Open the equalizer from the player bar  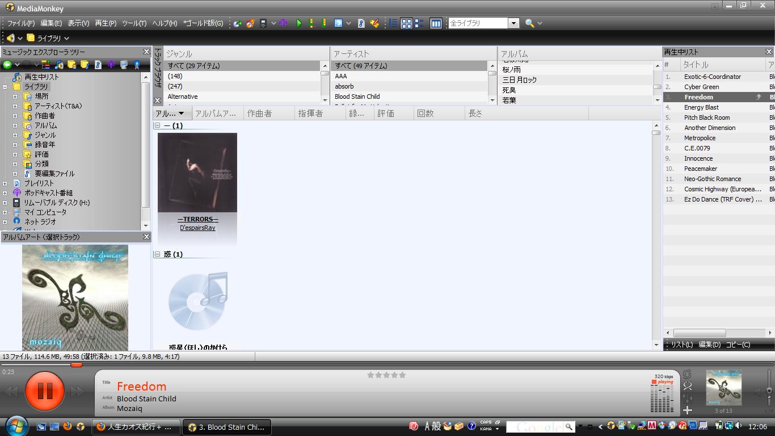pyautogui.click(x=687, y=398)
